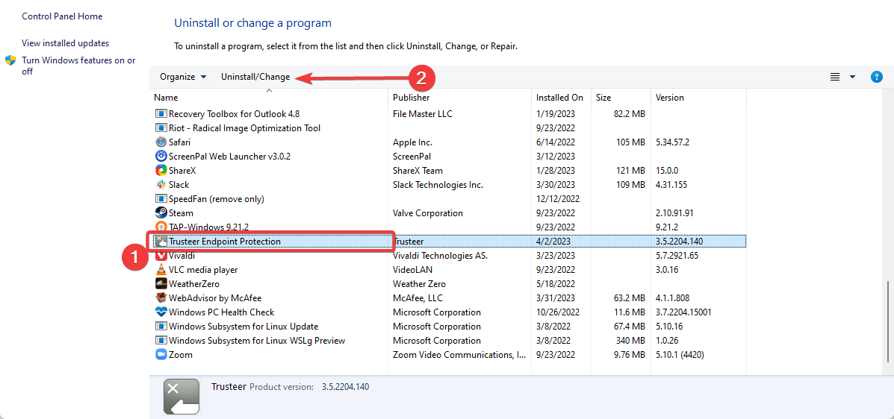894x419 pixels.
Task: Click version 3.5.2204.140 in Trusteer row
Action: pos(680,242)
